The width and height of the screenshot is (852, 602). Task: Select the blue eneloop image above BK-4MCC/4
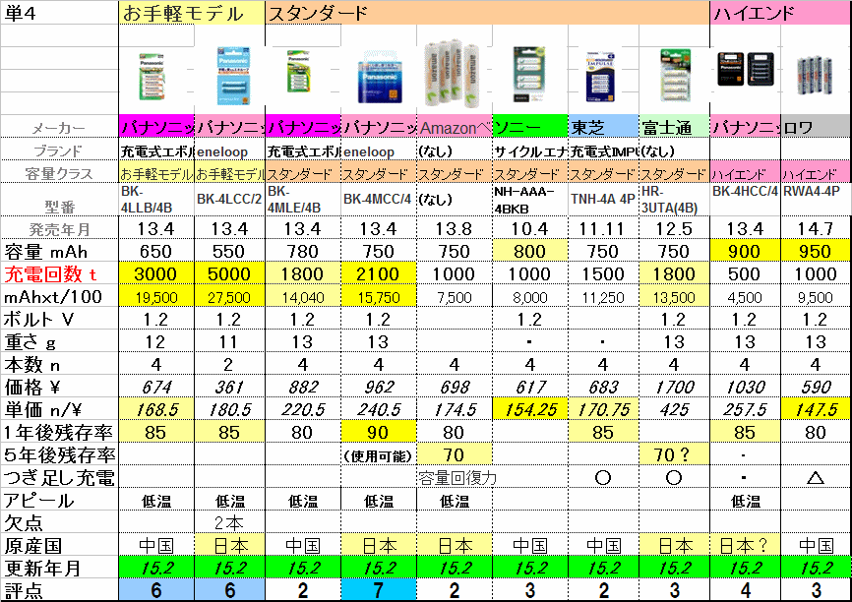(380, 78)
